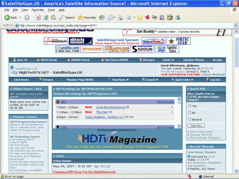This screenshot has width=239, height=179.
Task: Open the Member Map (NEW!) link
Action: click(x=80, y=79)
